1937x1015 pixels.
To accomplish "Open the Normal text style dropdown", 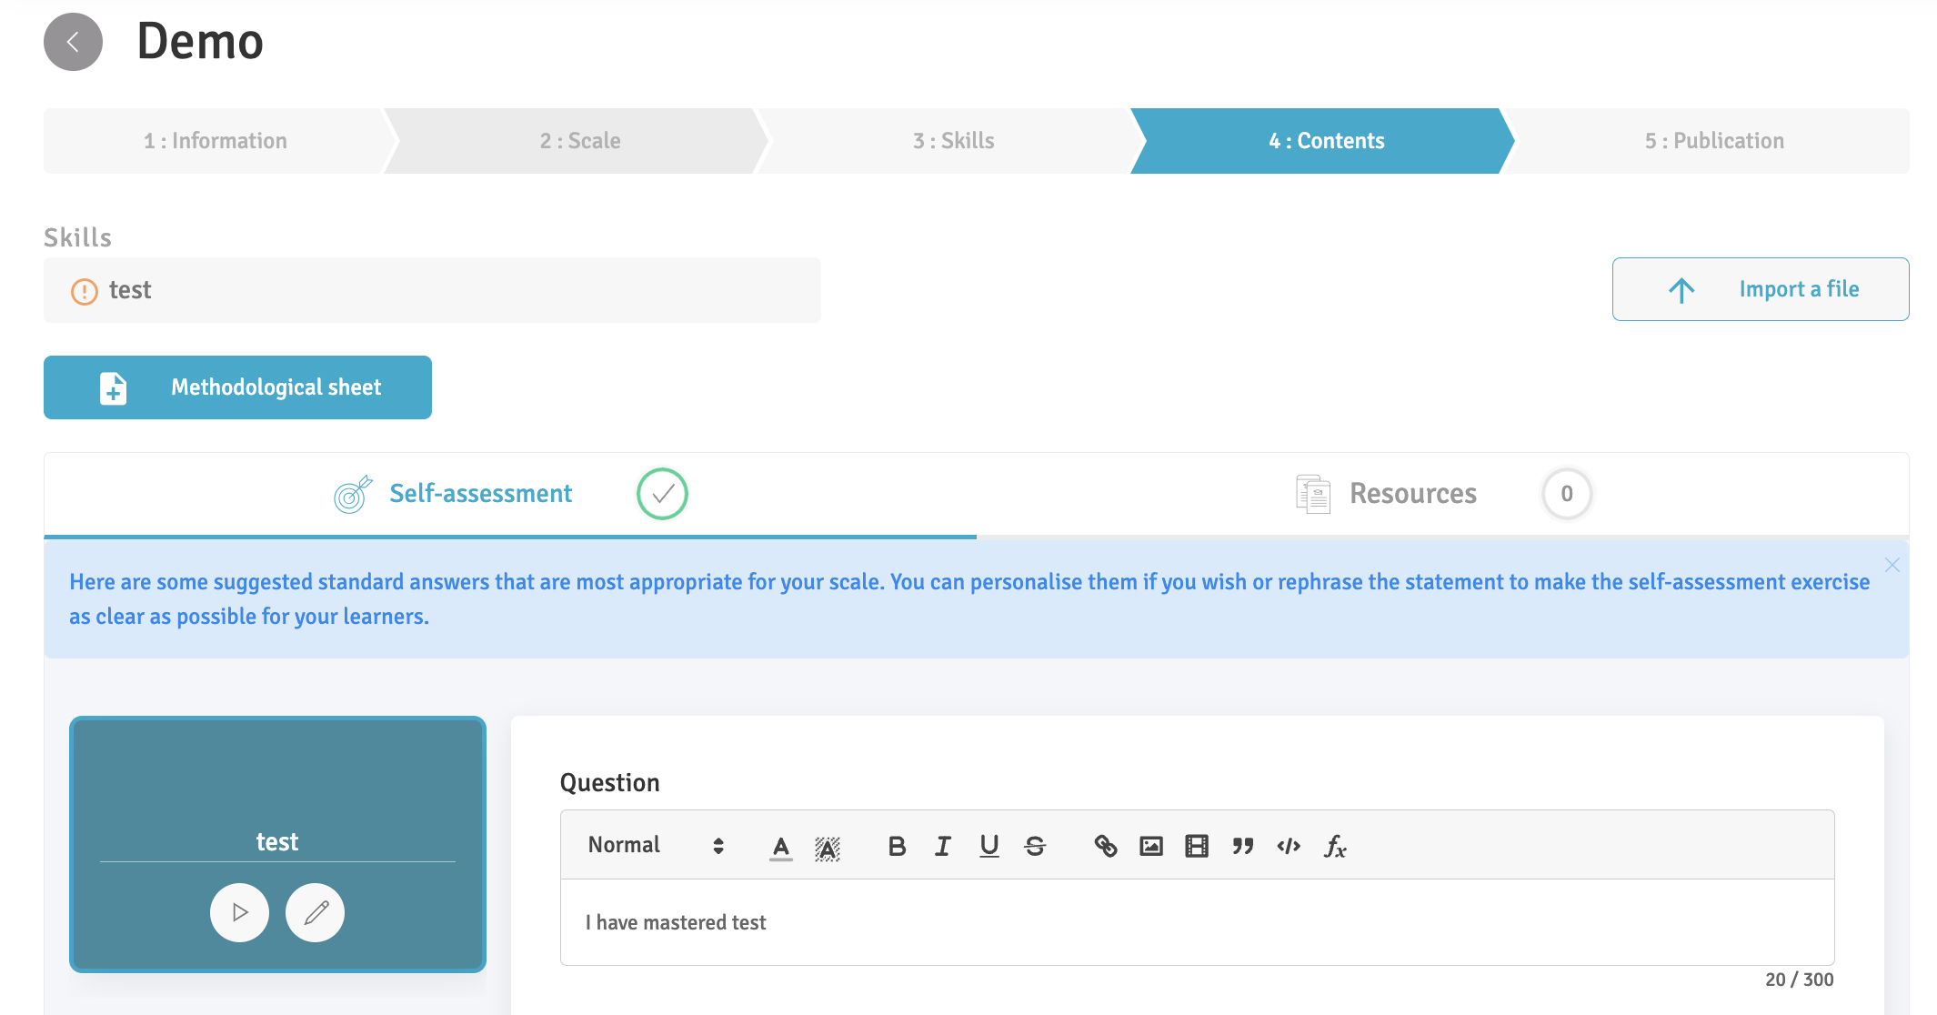I will point(655,846).
